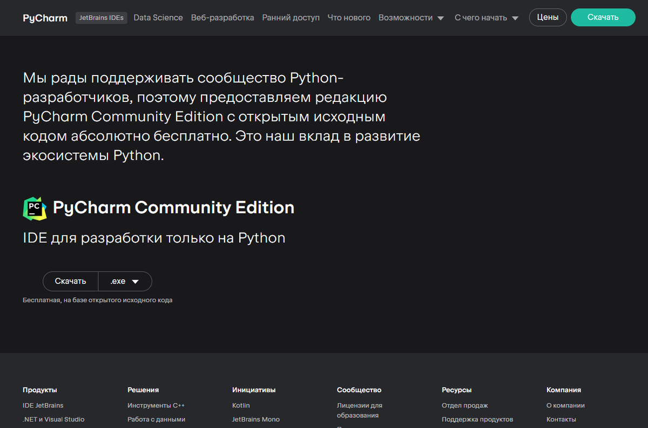Open the Kotlin link in the footer

point(240,405)
